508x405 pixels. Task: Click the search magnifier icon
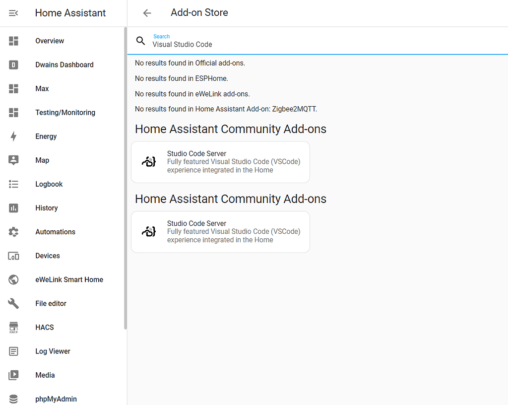pyautogui.click(x=140, y=41)
